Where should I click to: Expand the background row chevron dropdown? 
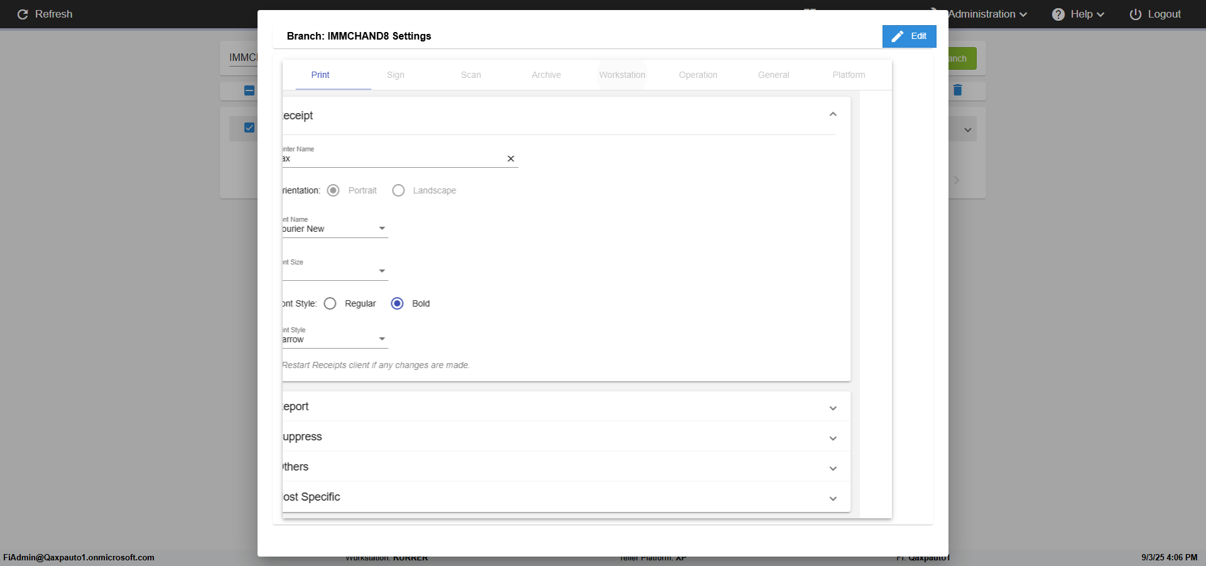(x=968, y=130)
